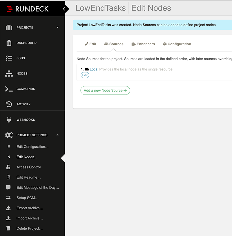Viewport: 232px width, 236px height.
Task: Click the Setup SCM exchange arrows icon
Action: pos(8,198)
